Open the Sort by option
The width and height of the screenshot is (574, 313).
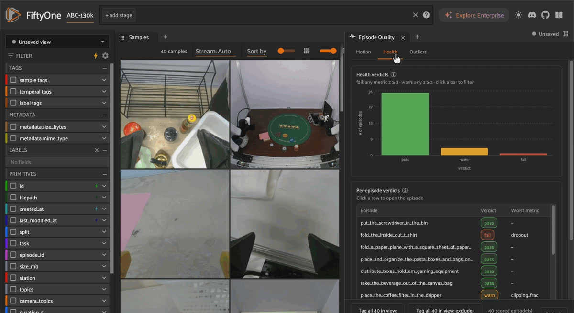tap(257, 52)
